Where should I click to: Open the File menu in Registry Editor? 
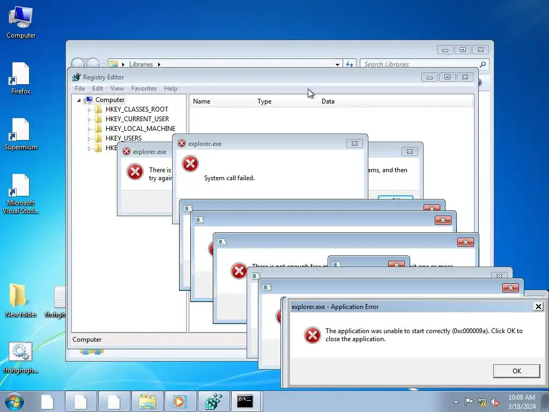tap(80, 89)
